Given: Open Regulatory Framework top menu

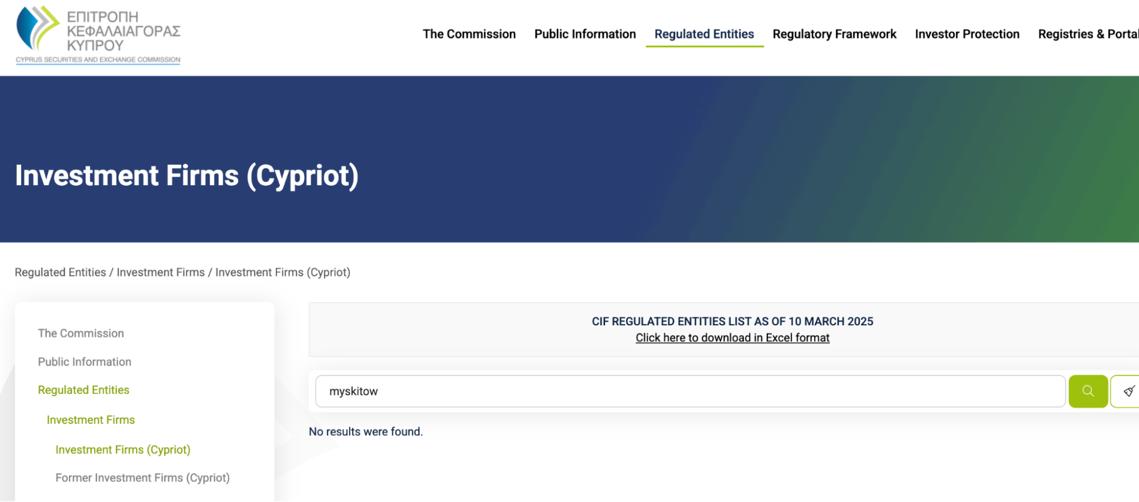Looking at the screenshot, I should (x=834, y=34).
